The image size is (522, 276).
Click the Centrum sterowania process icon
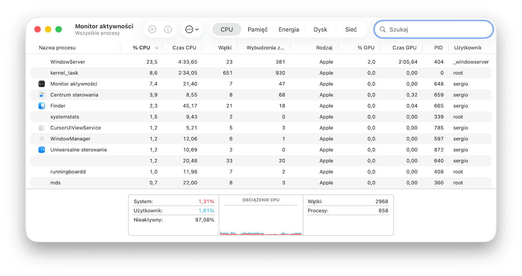click(x=42, y=95)
